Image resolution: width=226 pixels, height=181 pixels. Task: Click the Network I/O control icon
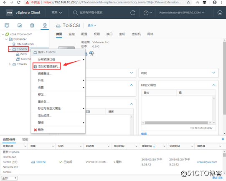(x=91, y=53)
